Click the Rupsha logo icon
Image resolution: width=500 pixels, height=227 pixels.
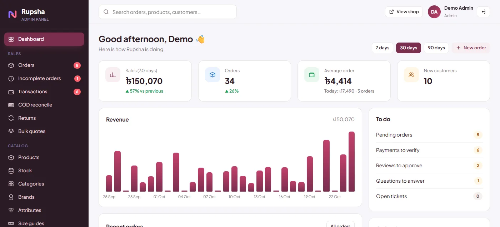coord(12,14)
